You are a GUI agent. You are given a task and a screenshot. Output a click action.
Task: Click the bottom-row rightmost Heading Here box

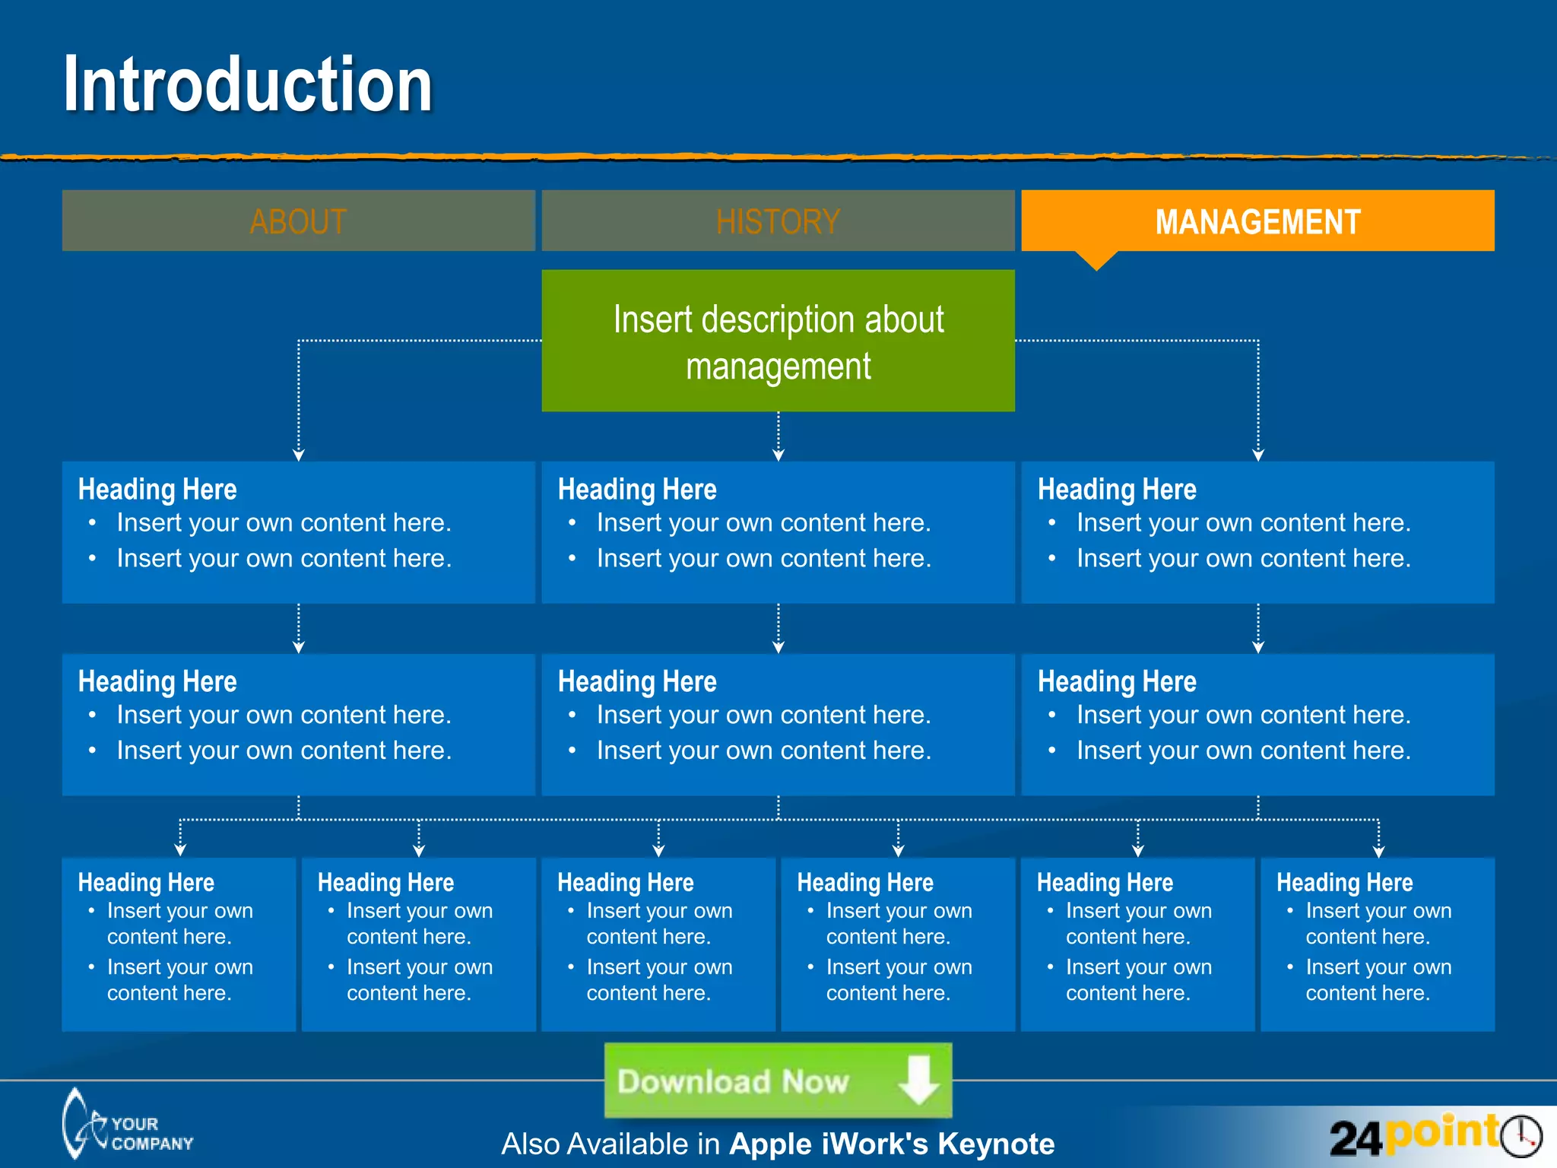1378,944
